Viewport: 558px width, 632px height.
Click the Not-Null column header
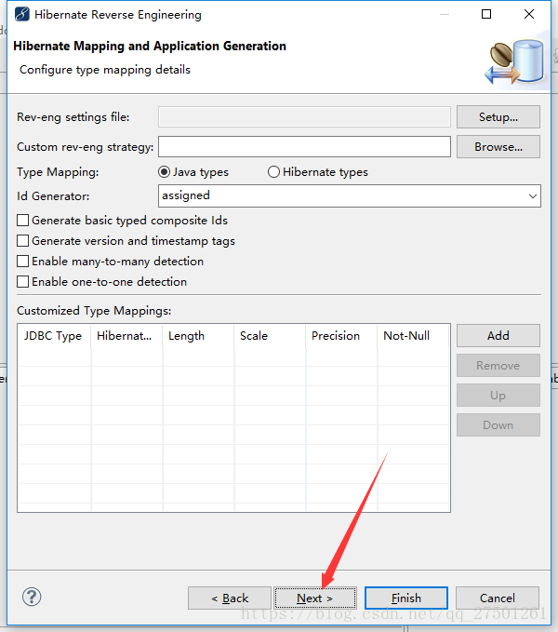pyautogui.click(x=414, y=336)
